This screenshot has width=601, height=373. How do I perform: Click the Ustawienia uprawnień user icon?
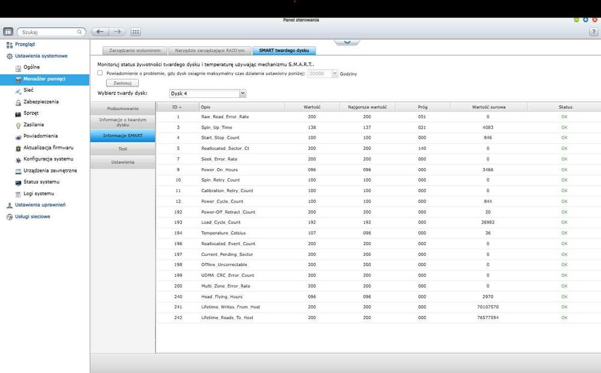coord(10,205)
